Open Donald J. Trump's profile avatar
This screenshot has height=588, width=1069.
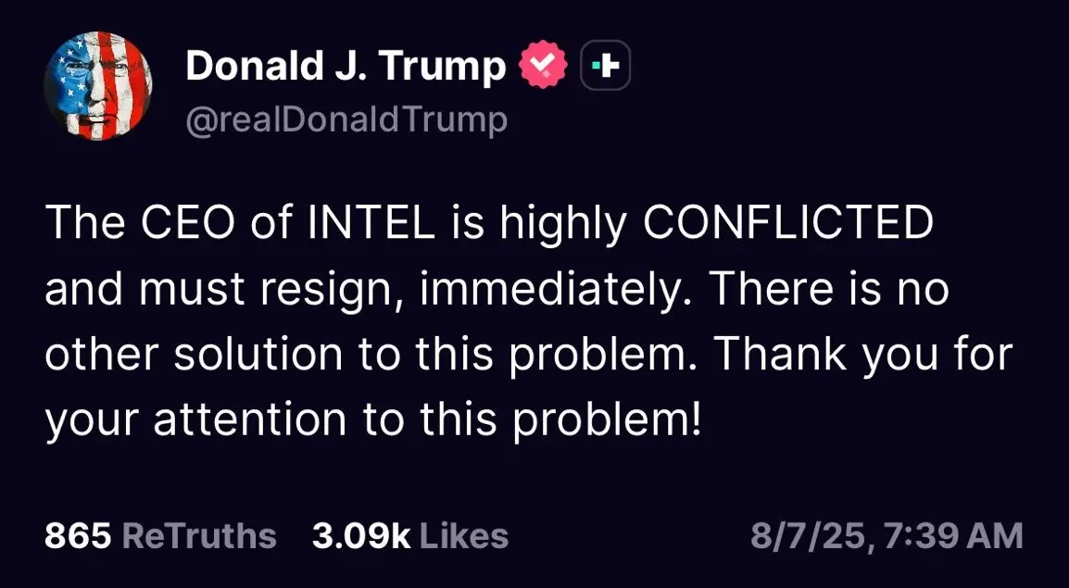click(x=98, y=86)
